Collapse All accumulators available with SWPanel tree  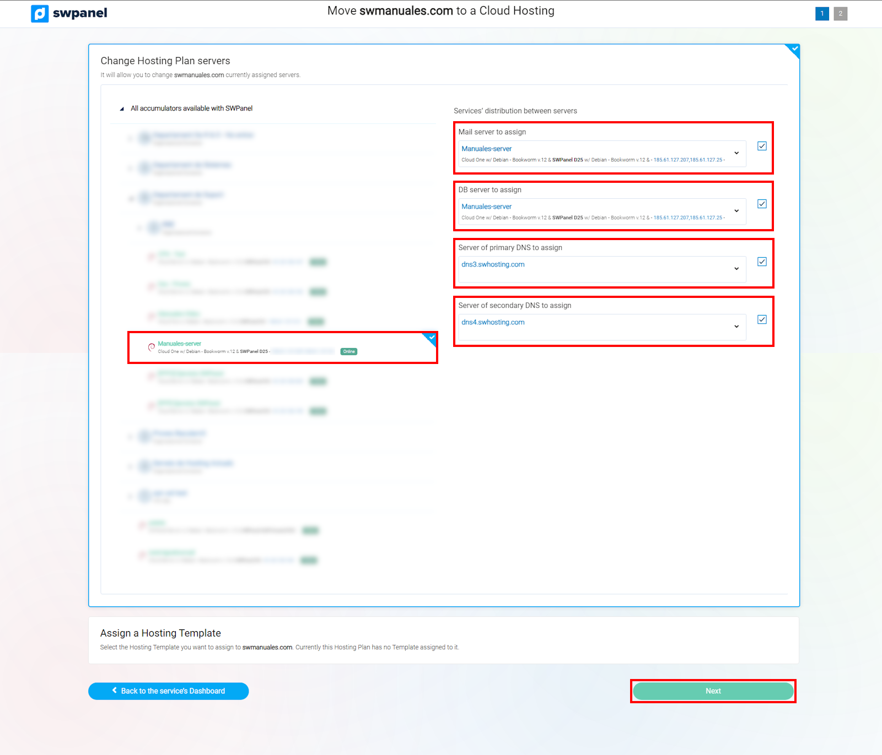click(x=122, y=108)
